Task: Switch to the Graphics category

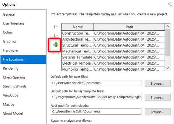Action: point(23,41)
